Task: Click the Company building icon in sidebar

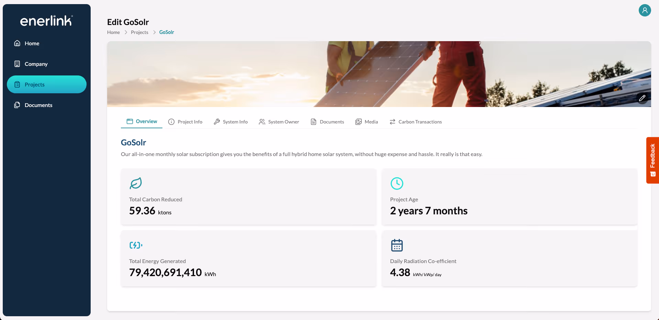Action: (17, 64)
